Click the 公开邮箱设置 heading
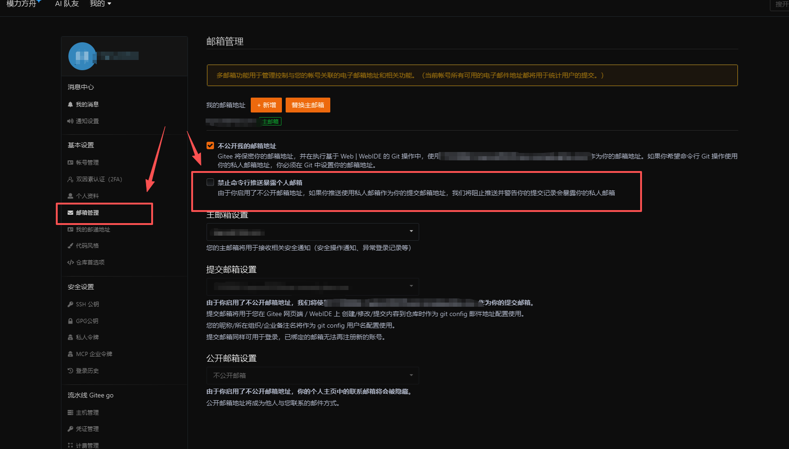The width and height of the screenshot is (789, 449). coord(232,358)
